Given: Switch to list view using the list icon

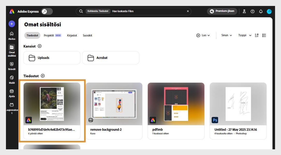Looking at the screenshot, I should coord(264,35).
